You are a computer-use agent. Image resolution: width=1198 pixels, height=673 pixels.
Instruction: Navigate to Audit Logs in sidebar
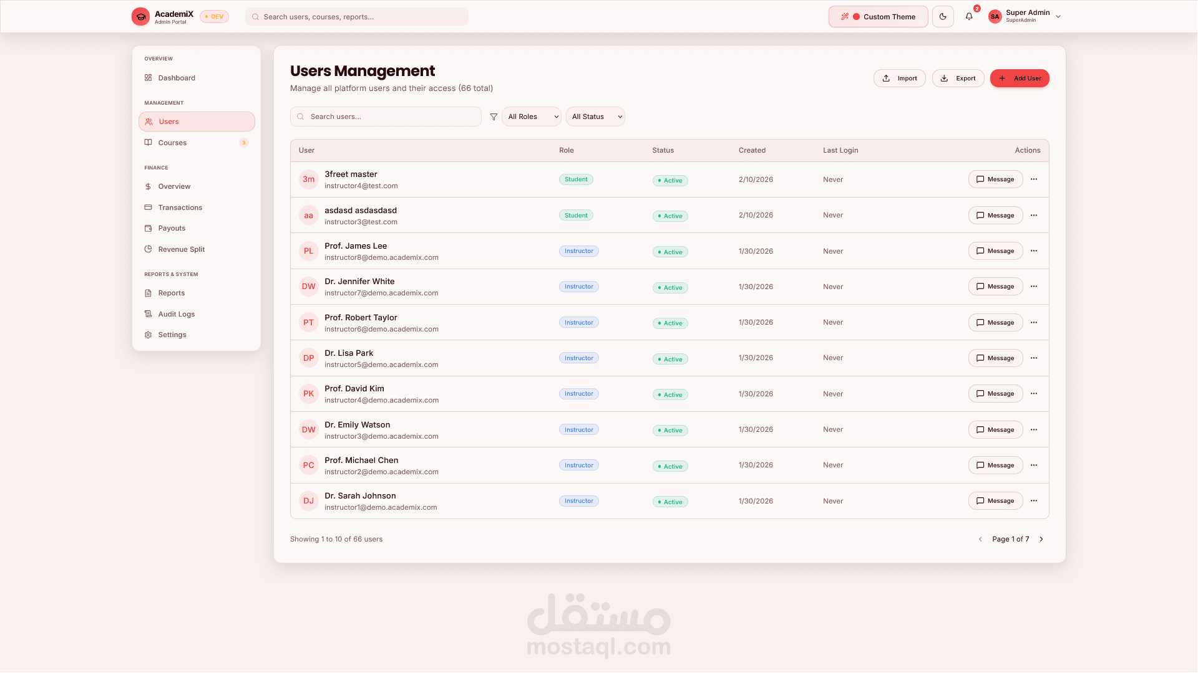(176, 314)
